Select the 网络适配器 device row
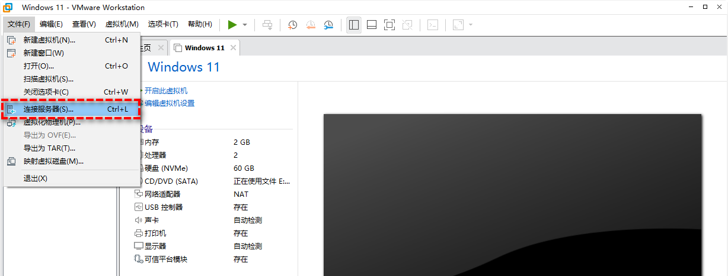The image size is (728, 276). click(162, 194)
